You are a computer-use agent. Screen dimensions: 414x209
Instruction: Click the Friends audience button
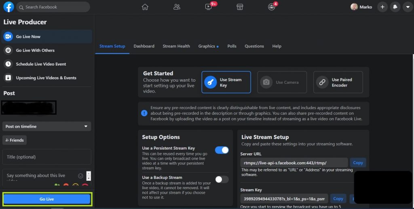(x=15, y=140)
